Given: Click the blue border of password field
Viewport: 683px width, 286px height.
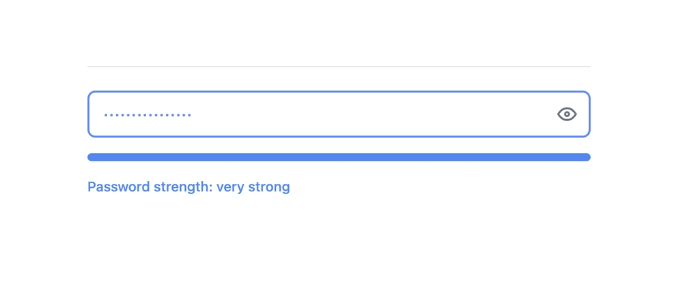Looking at the screenshot, I should coord(339,91).
